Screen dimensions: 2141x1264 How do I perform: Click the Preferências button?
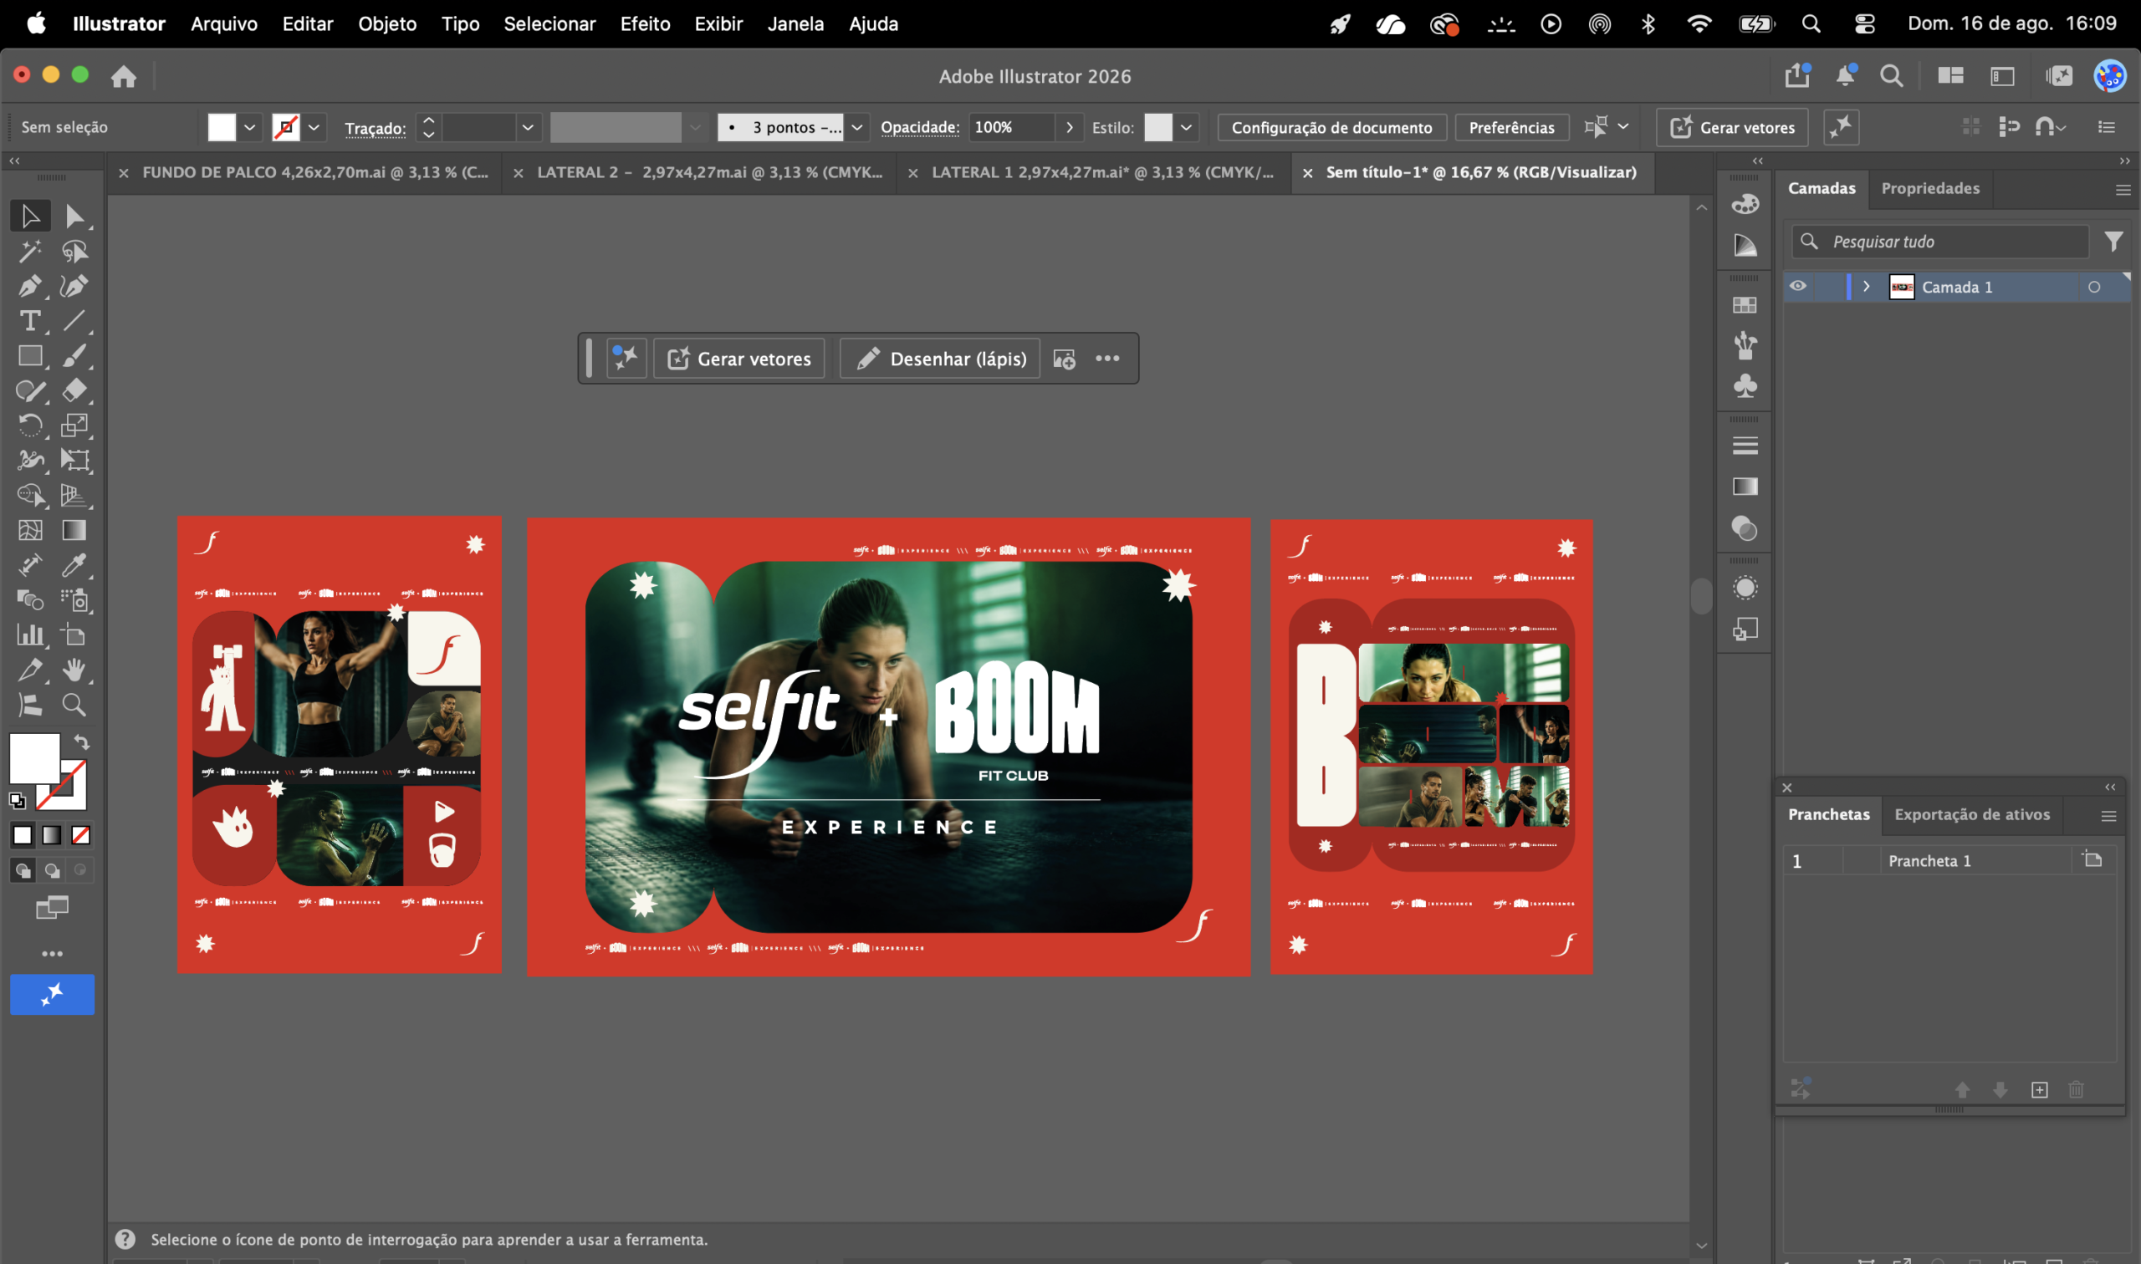[x=1511, y=128]
